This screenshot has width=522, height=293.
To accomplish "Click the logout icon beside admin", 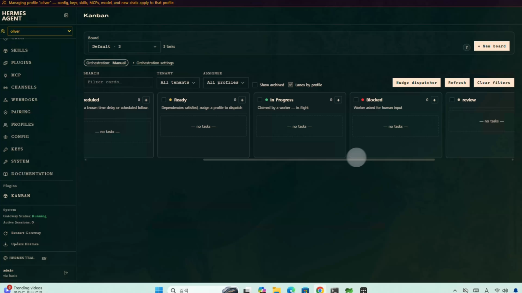I will coord(66,273).
